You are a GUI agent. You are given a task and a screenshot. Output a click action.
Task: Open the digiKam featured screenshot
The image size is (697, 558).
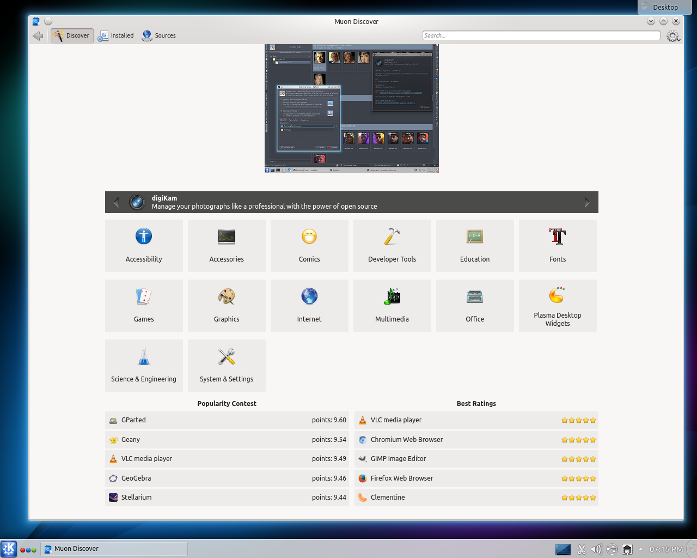pyautogui.click(x=352, y=108)
